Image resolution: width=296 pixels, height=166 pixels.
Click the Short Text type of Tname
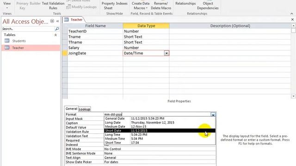[146, 37]
